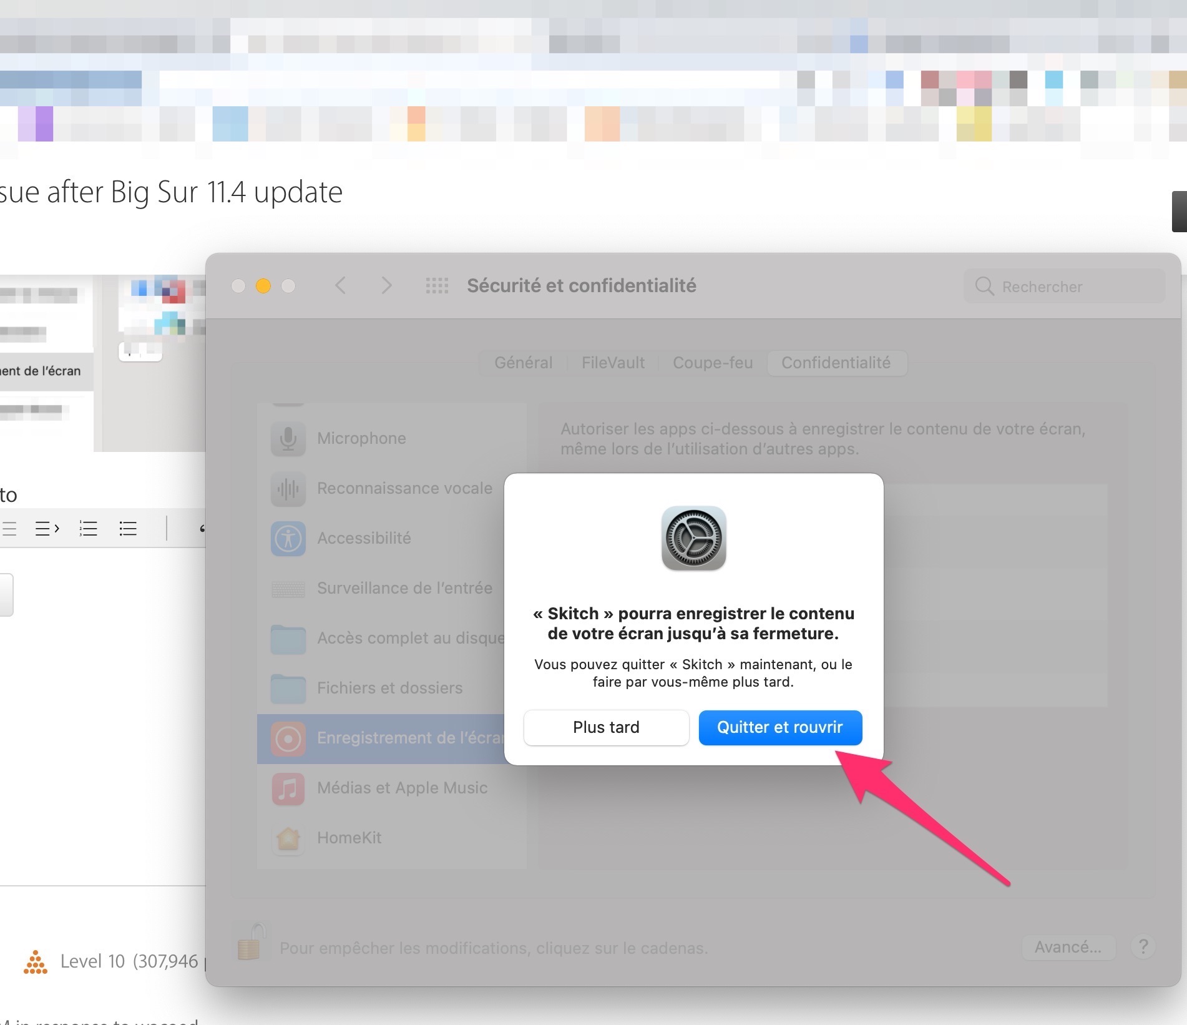Click the Sécurité et confidentialité window title

(x=582, y=286)
